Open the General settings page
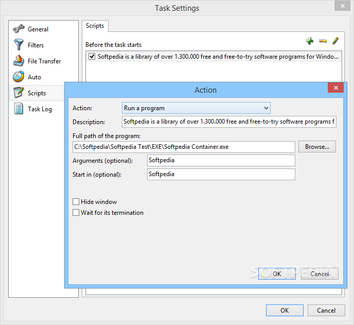 [x=38, y=29]
